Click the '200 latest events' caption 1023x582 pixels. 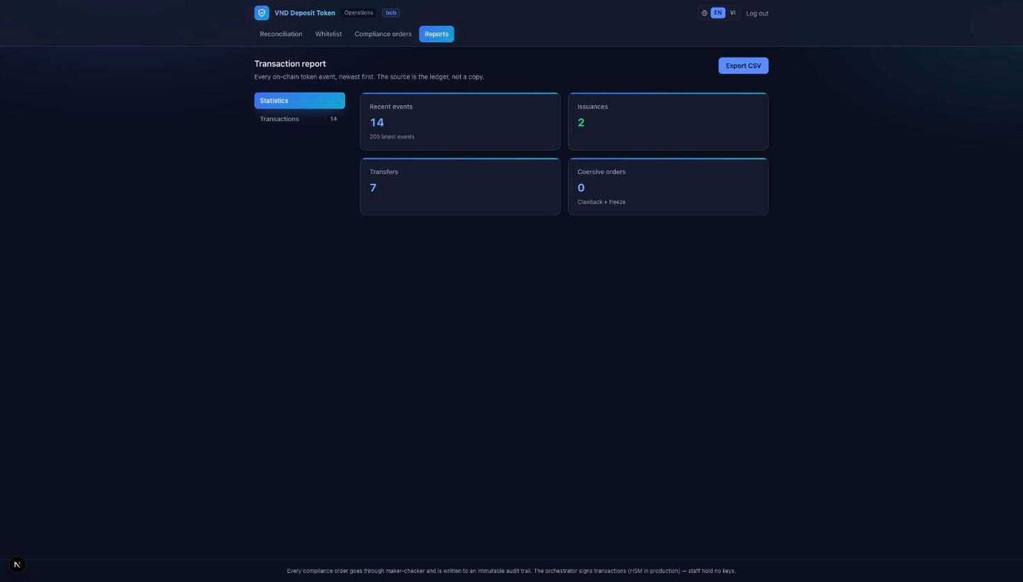tap(392, 136)
